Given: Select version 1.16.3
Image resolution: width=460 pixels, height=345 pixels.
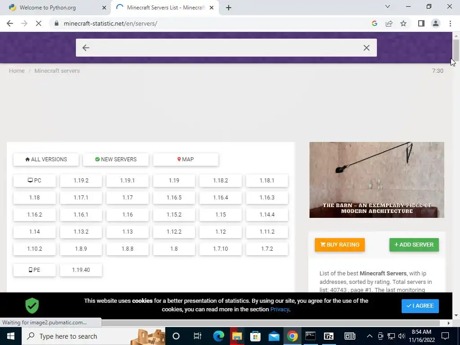Looking at the screenshot, I should pyautogui.click(x=267, y=198).
